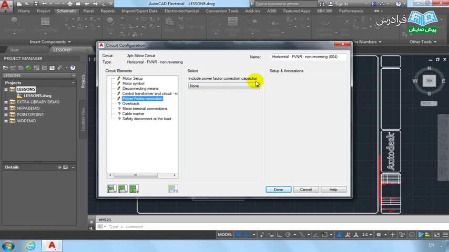
Task: Collapse the Details section with minus button
Action: pyautogui.click(x=73, y=167)
